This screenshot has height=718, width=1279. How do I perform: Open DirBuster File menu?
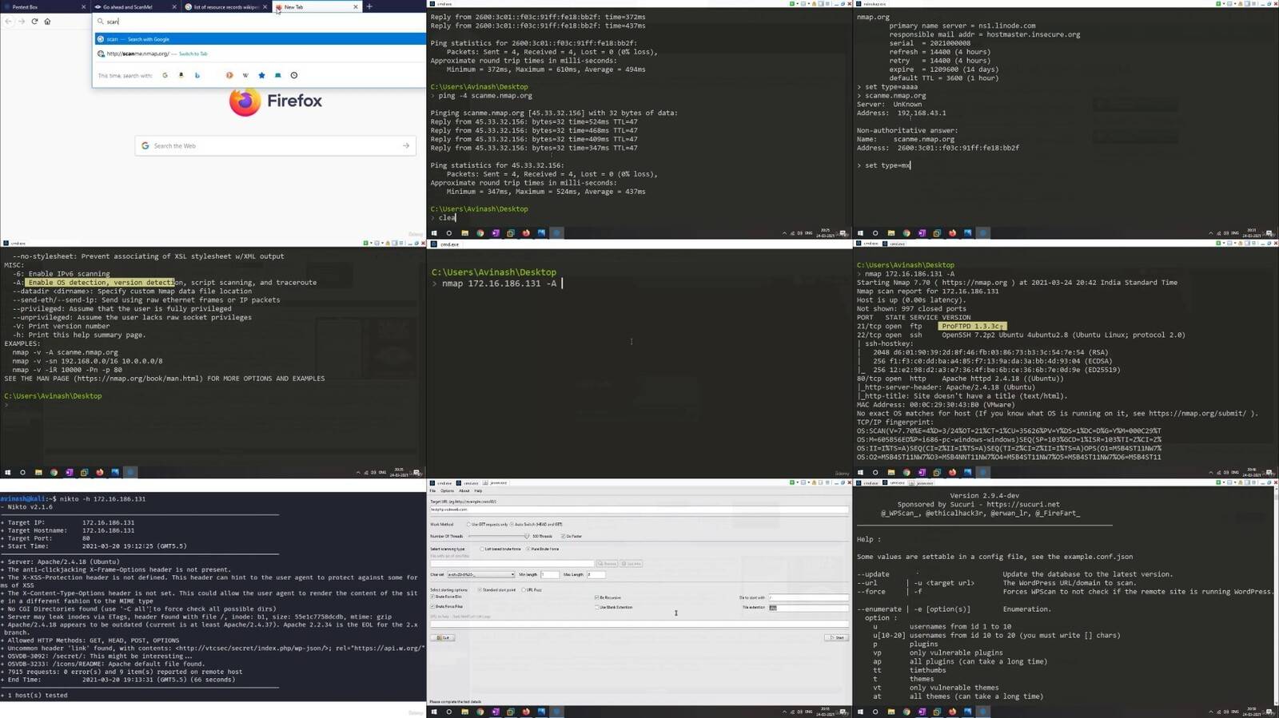point(432,490)
